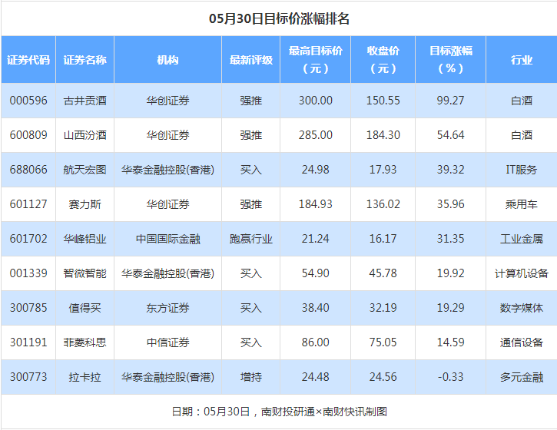Select stock code 600809
Screen dimensions: 557x430
click(x=28, y=135)
